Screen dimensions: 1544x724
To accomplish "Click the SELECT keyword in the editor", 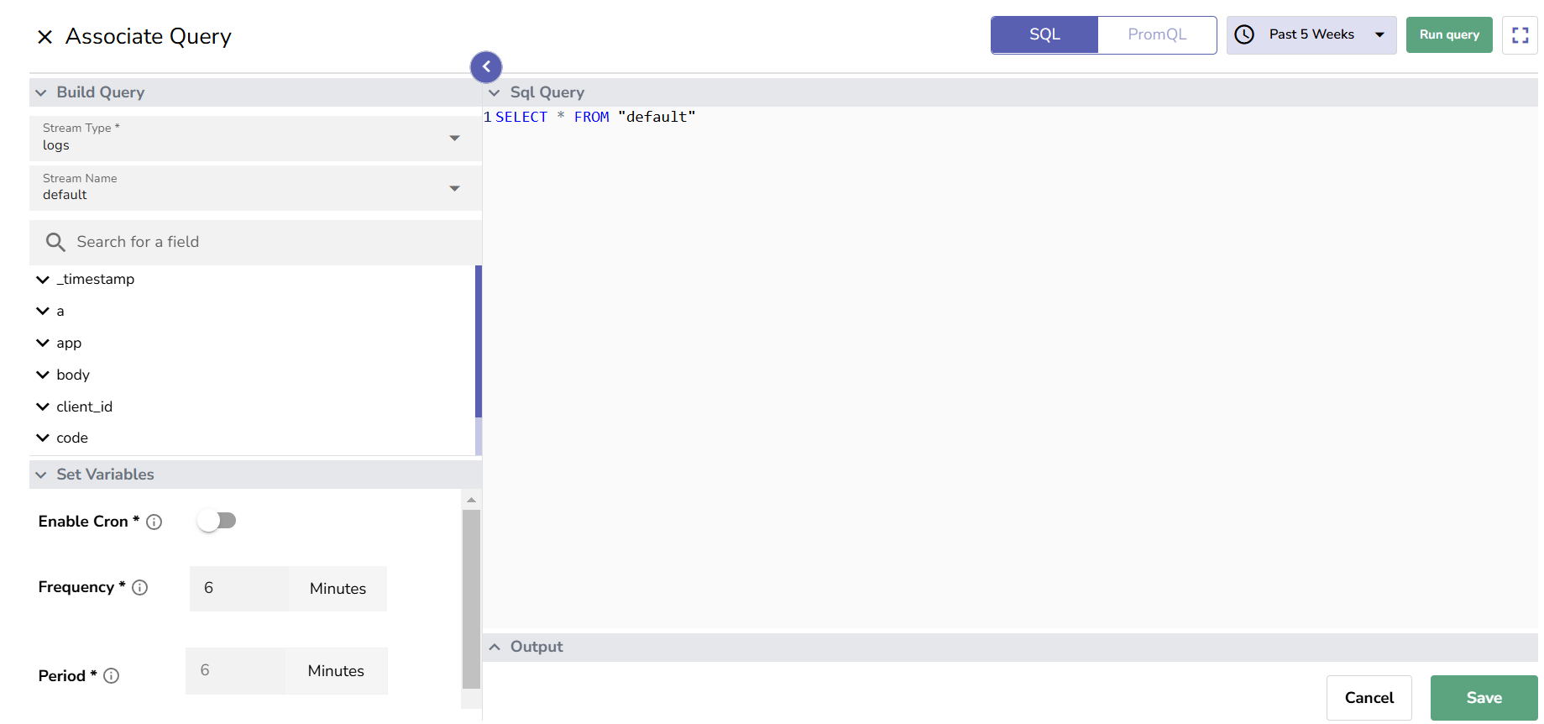I will coord(521,117).
